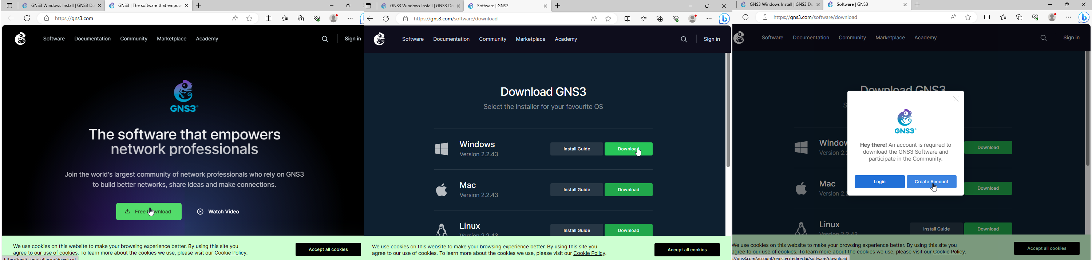Click GNS3 logo in middle window's header
Viewport: 1092px width, 260px height.
pyautogui.click(x=379, y=39)
